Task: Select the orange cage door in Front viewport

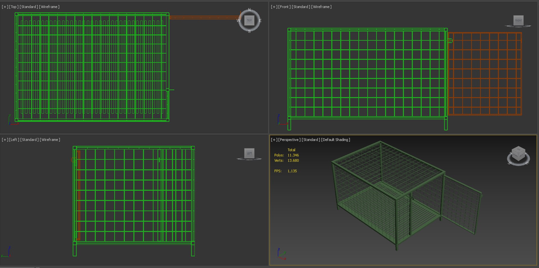Action: pyautogui.click(x=485, y=74)
